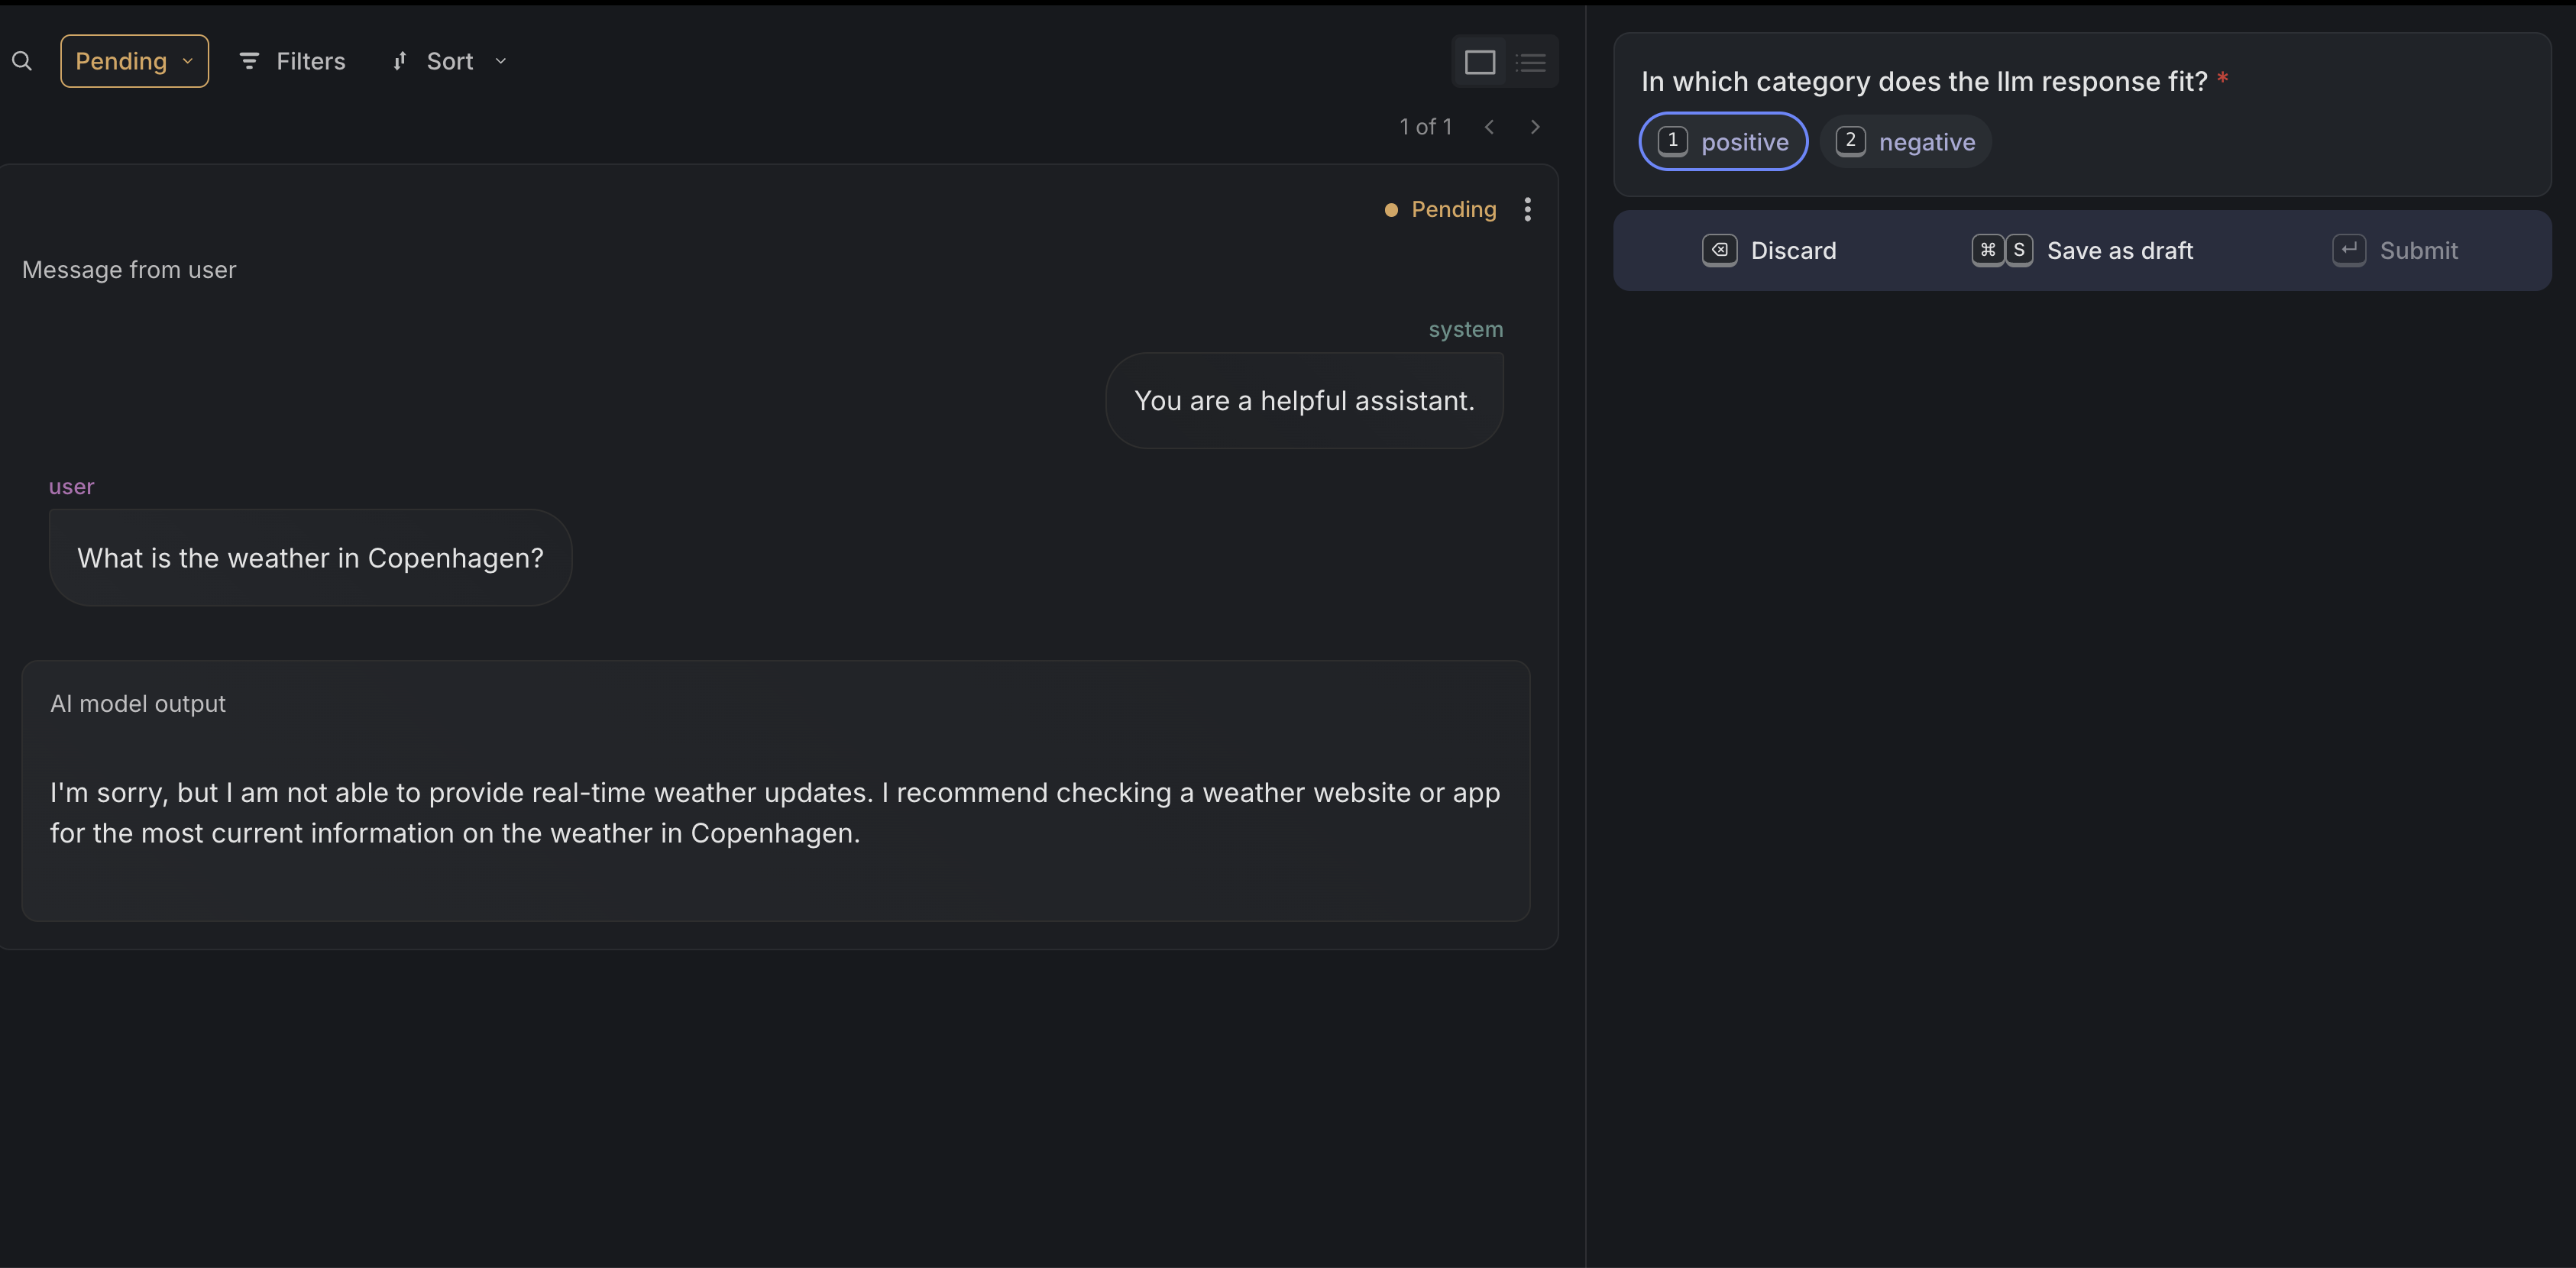Click the Sort arrows icon
The image size is (2576, 1268).
click(x=400, y=61)
